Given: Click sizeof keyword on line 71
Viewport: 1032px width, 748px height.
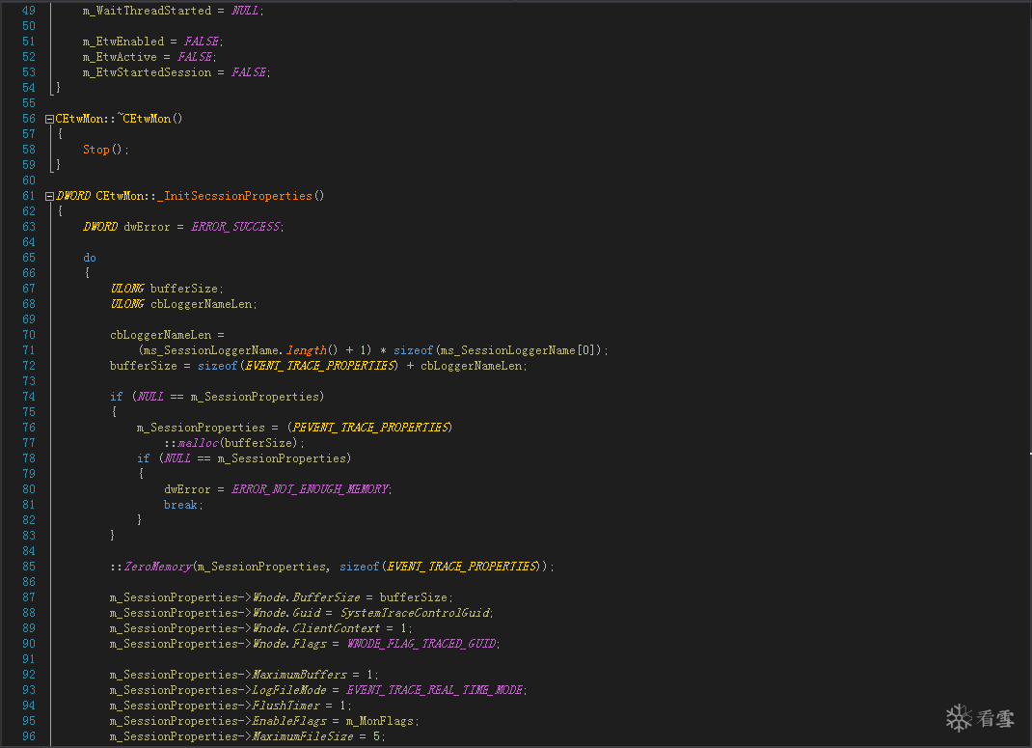Looking at the screenshot, I should coord(414,350).
